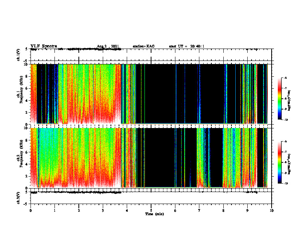Click inside the ch.1 spectrogram panel
Viewport: 306px width, 236px height.
pyautogui.click(x=151, y=94)
